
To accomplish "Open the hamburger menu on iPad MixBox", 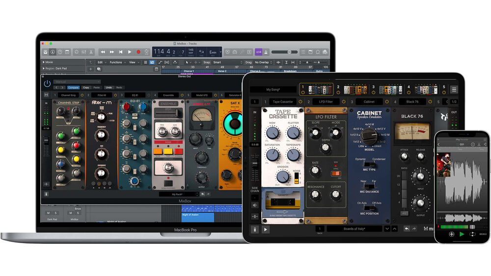I will (454, 89).
